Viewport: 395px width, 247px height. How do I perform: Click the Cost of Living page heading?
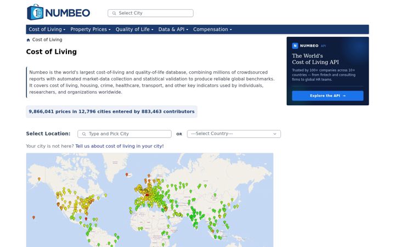tap(52, 52)
